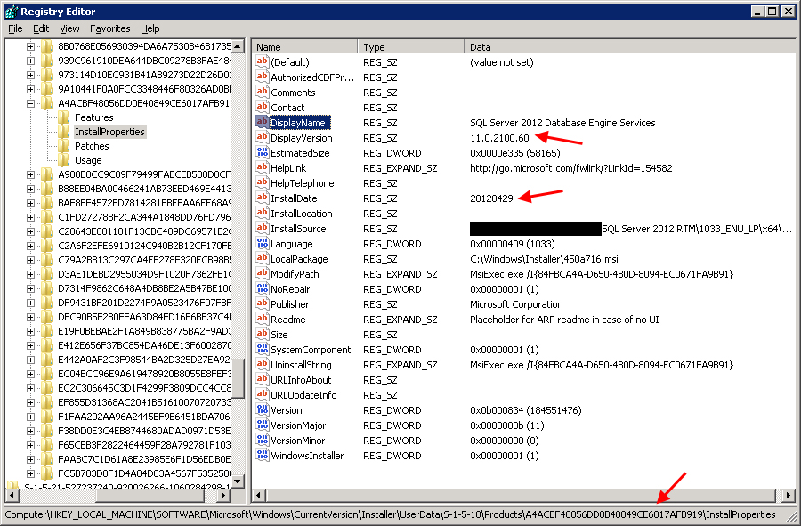The image size is (801, 526).
Task: Collapse the A4ACBF48056DD0B4 key node
Action: pos(30,103)
